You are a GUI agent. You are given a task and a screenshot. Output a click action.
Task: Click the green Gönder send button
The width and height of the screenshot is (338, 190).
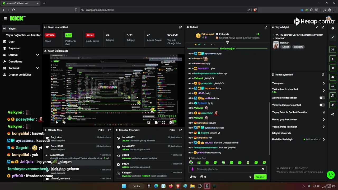[x=260, y=177]
